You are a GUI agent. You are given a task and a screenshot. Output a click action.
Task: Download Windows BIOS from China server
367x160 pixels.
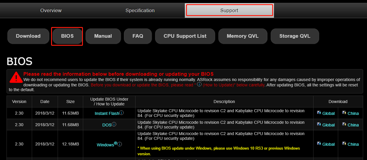point(353,144)
